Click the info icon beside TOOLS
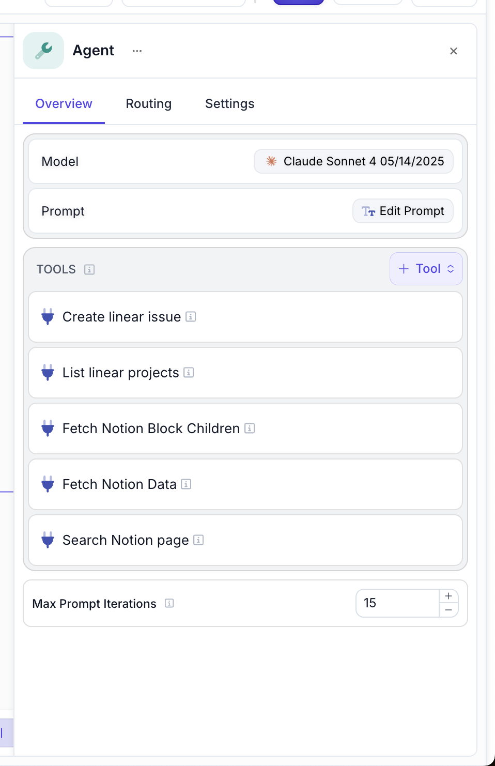 [x=89, y=269]
